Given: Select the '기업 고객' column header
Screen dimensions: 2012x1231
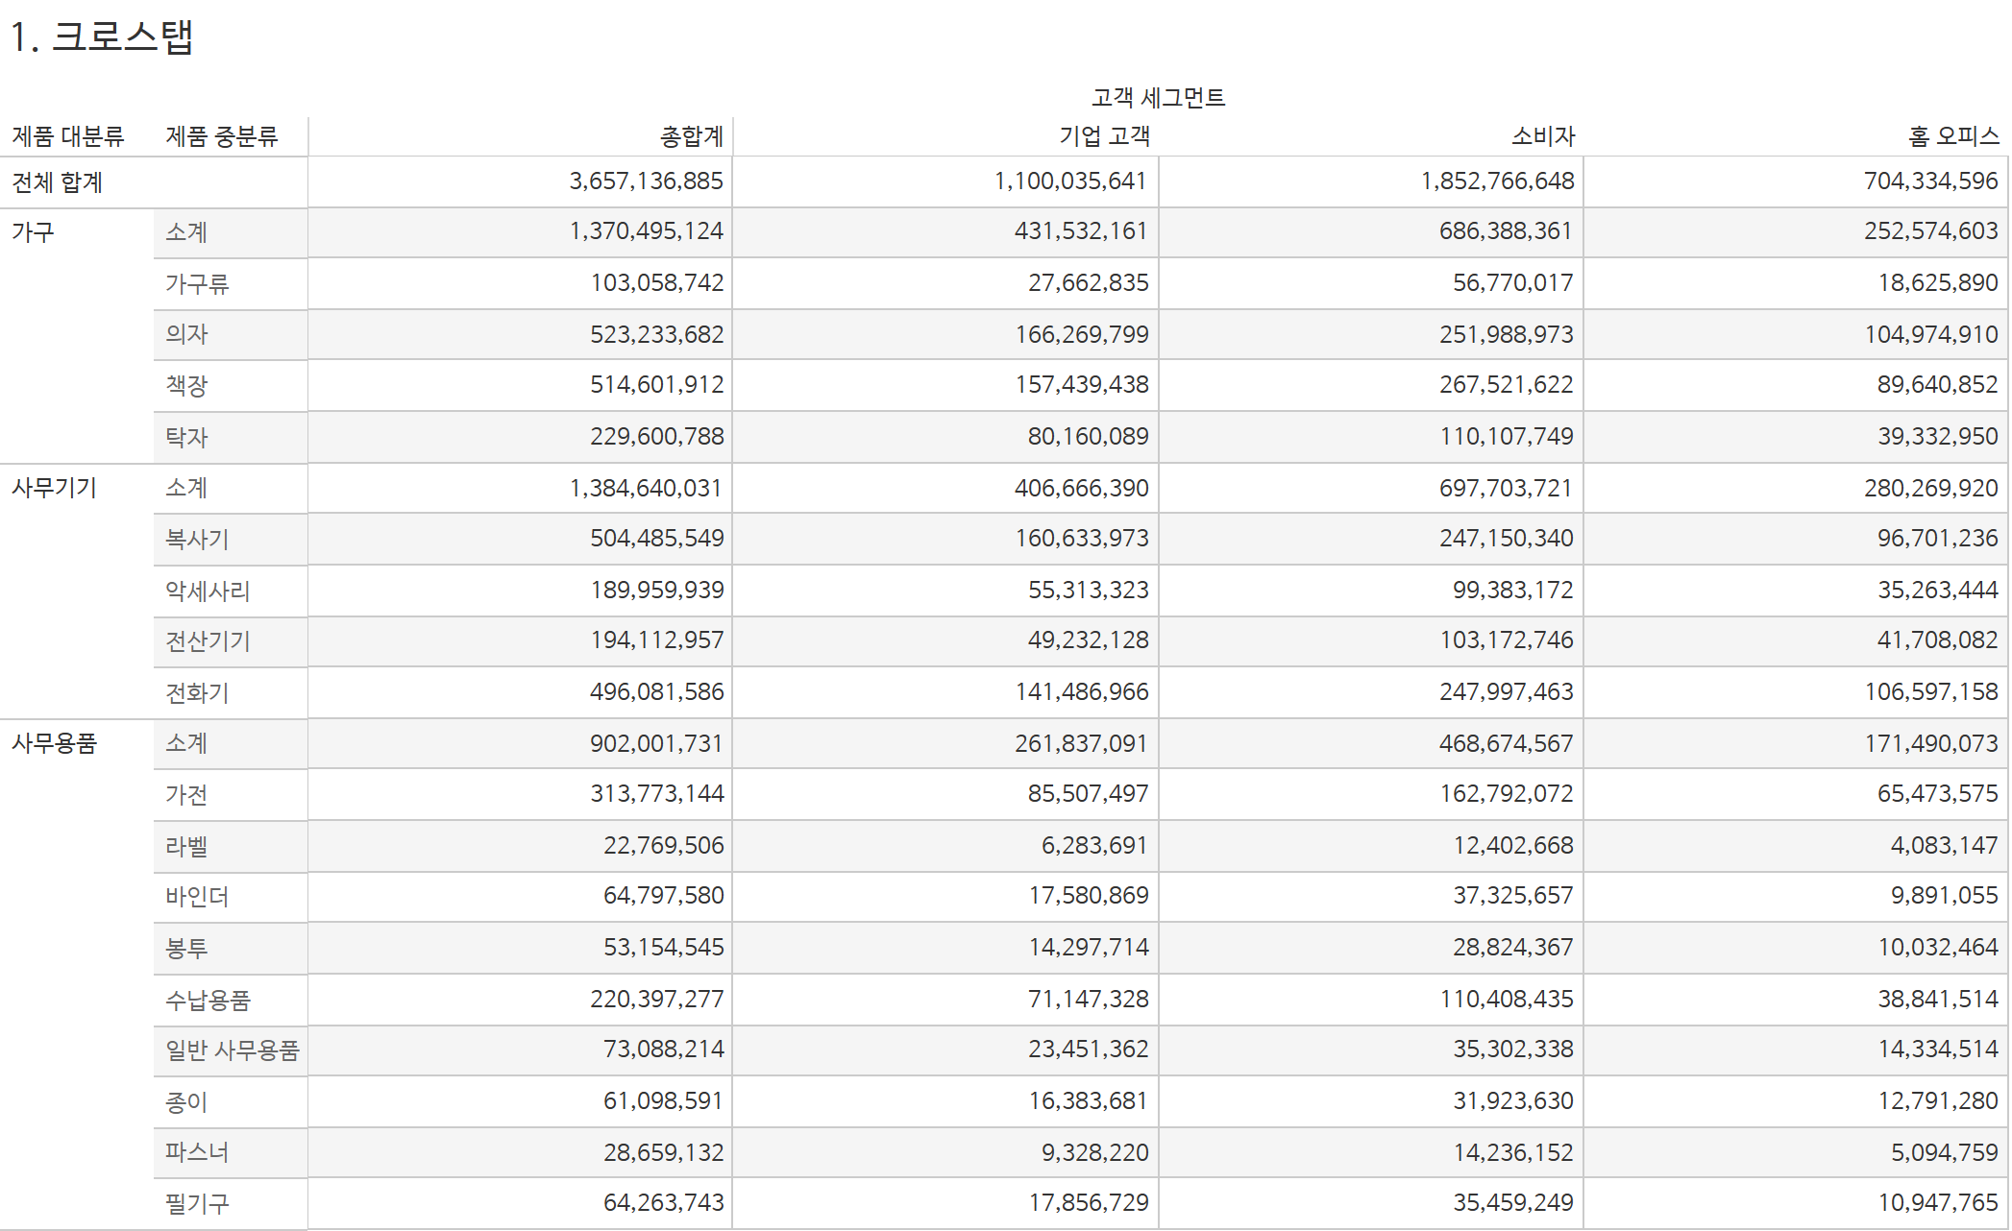Looking at the screenshot, I should coord(1104,136).
